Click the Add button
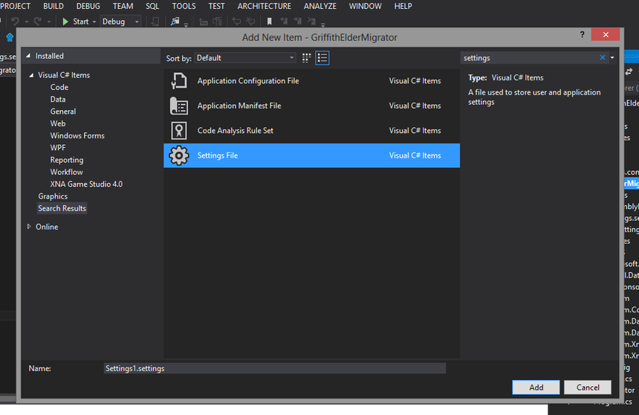This screenshot has height=415, width=639. tap(536, 387)
